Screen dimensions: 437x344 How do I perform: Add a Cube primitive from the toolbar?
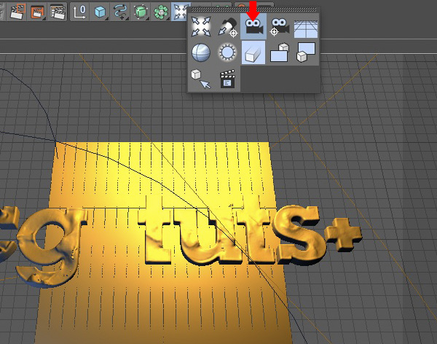coord(100,12)
